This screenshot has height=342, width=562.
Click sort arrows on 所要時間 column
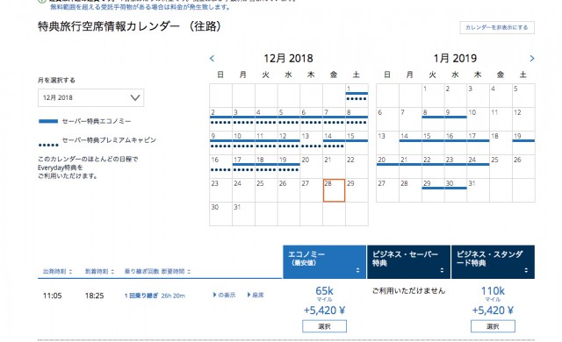(189, 272)
